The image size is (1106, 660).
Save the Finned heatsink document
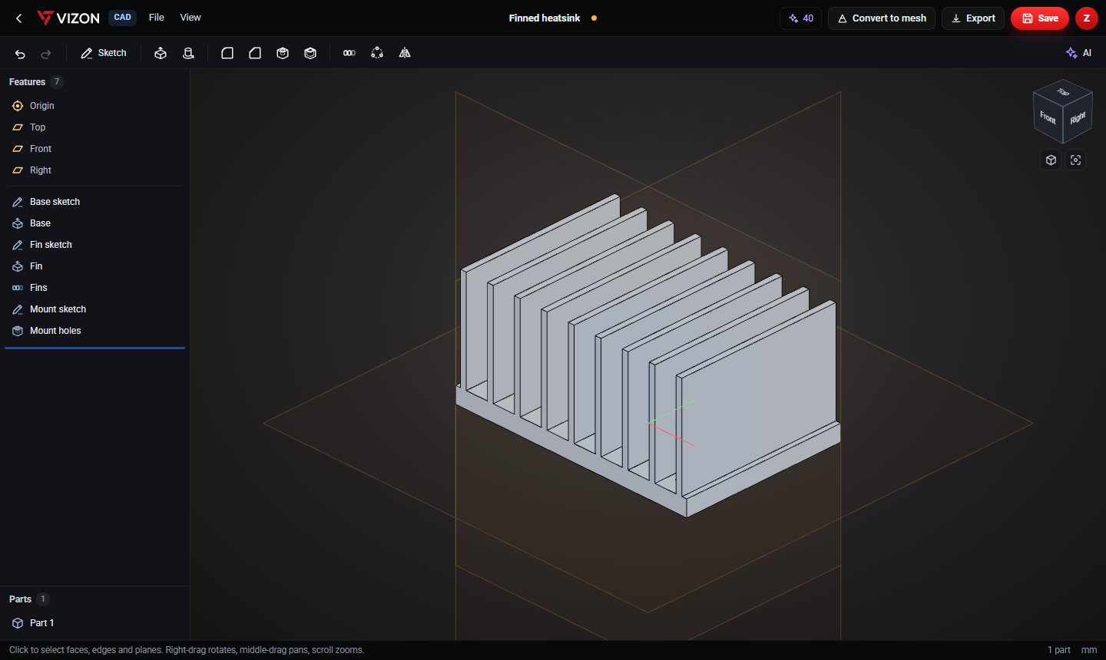coord(1040,18)
